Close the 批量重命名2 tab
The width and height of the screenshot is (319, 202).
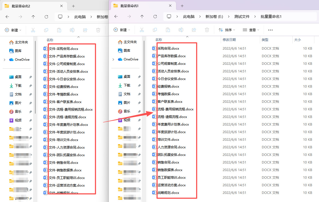coord(61,6)
